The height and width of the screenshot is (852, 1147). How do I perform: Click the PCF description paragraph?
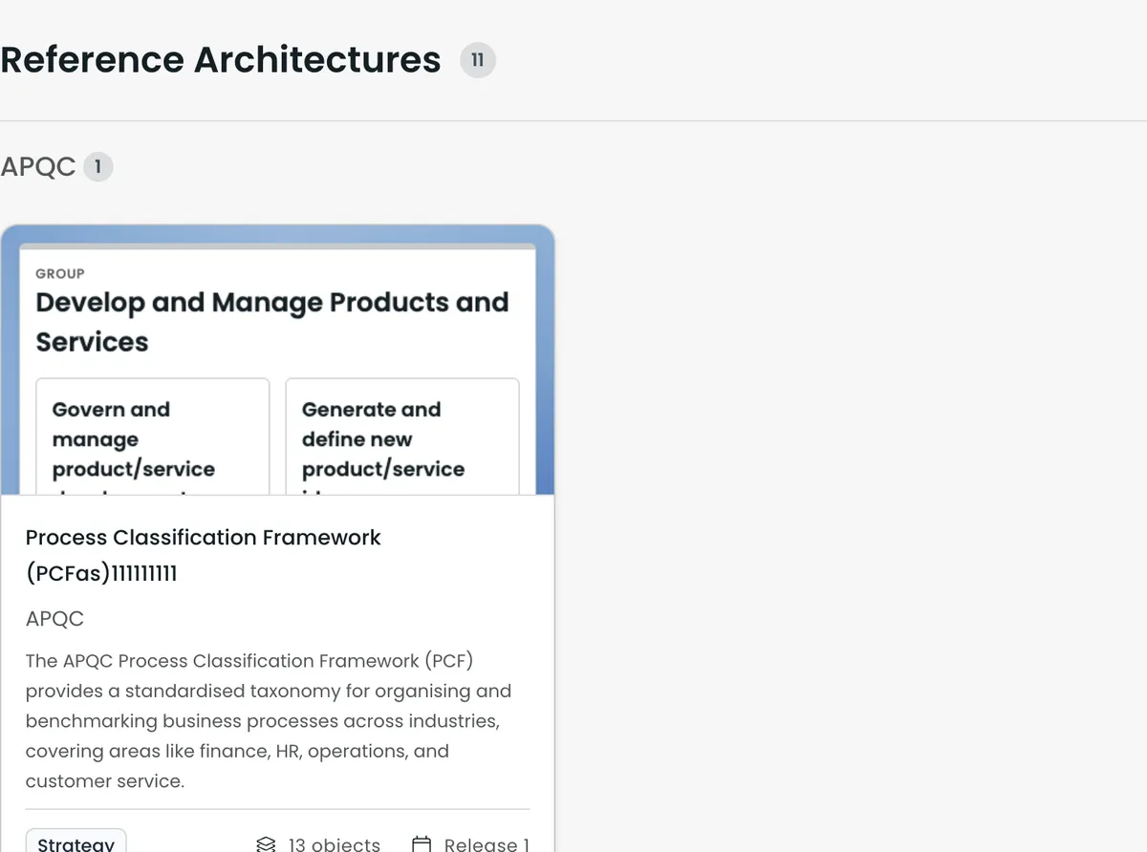[269, 720]
